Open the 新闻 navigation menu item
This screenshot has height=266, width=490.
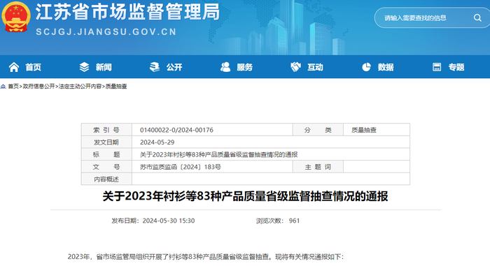click(104, 67)
